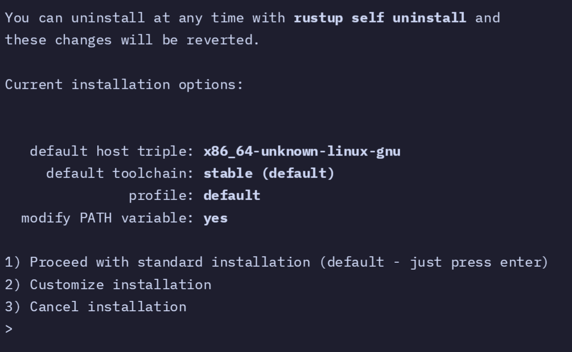This screenshot has width=572, height=352.
Task: Click the bold 'rustup self uninstall' command
Action: click(x=380, y=18)
